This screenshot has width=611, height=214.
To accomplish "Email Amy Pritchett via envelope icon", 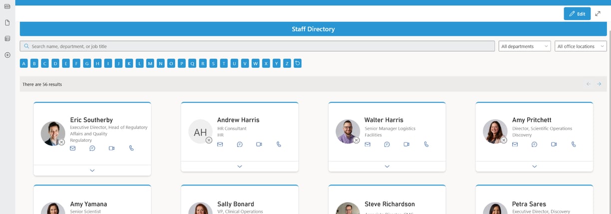I will [515, 144].
